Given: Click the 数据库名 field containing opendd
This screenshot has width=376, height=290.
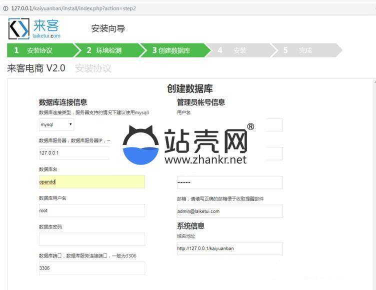Looking at the screenshot, I should (x=92, y=182).
